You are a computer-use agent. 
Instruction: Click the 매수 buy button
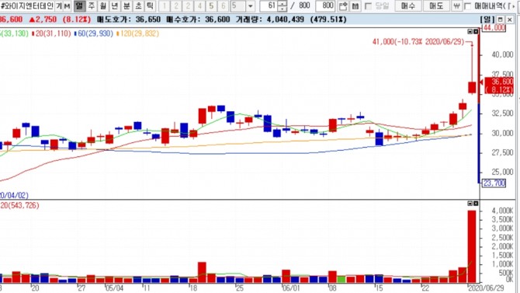[x=408, y=5]
